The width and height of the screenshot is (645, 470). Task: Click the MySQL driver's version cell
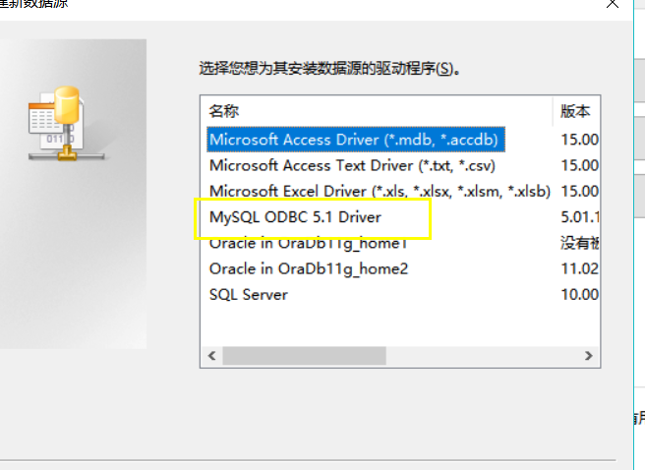pos(578,216)
